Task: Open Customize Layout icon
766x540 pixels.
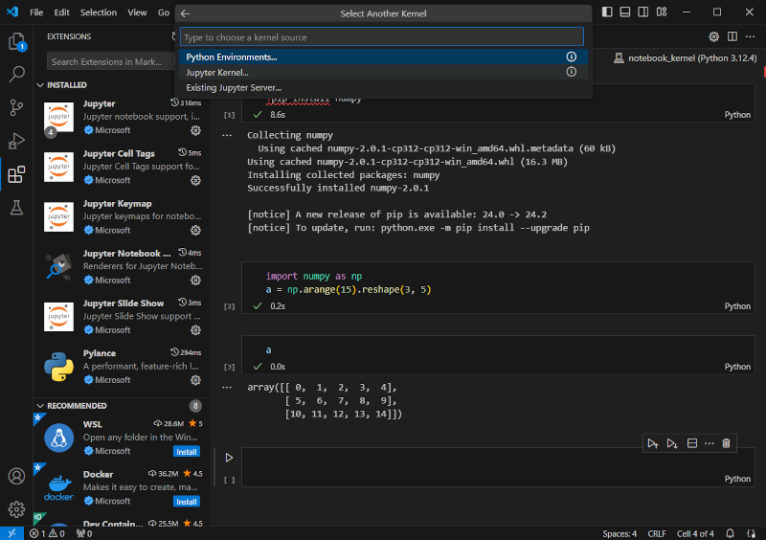Action: coord(662,11)
